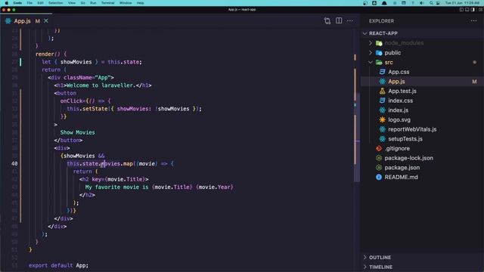Click the public folder icon
The height and width of the screenshot is (272, 484).
pos(379,53)
